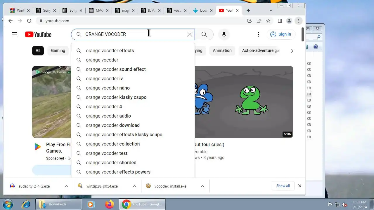Viewport: 374px width, 210px height.
Task: Open the volume icon in the system tray
Action: (x=345, y=204)
